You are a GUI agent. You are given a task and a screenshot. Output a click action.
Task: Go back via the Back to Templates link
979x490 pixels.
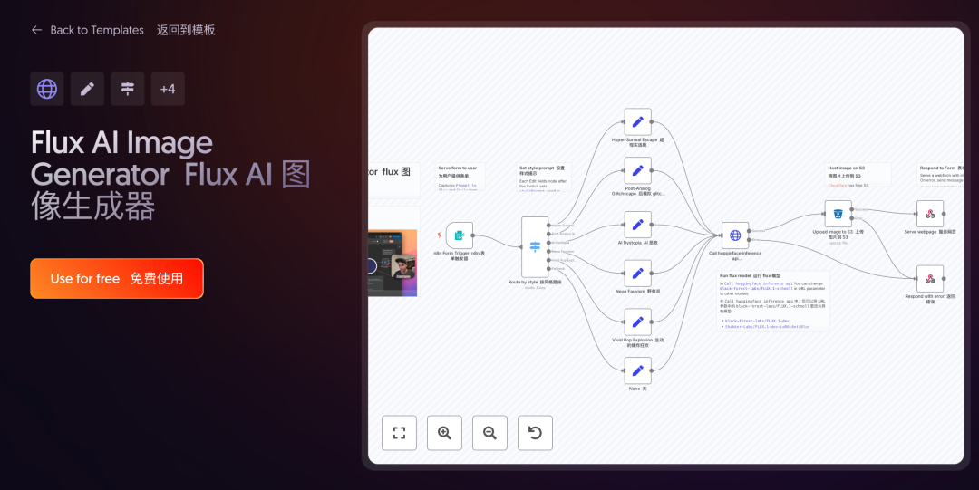tap(97, 30)
